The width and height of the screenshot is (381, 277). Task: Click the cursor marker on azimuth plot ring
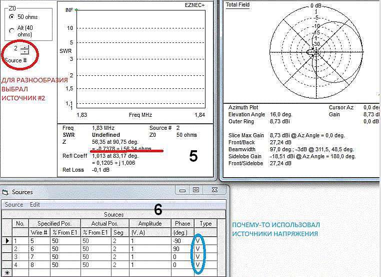point(362,52)
